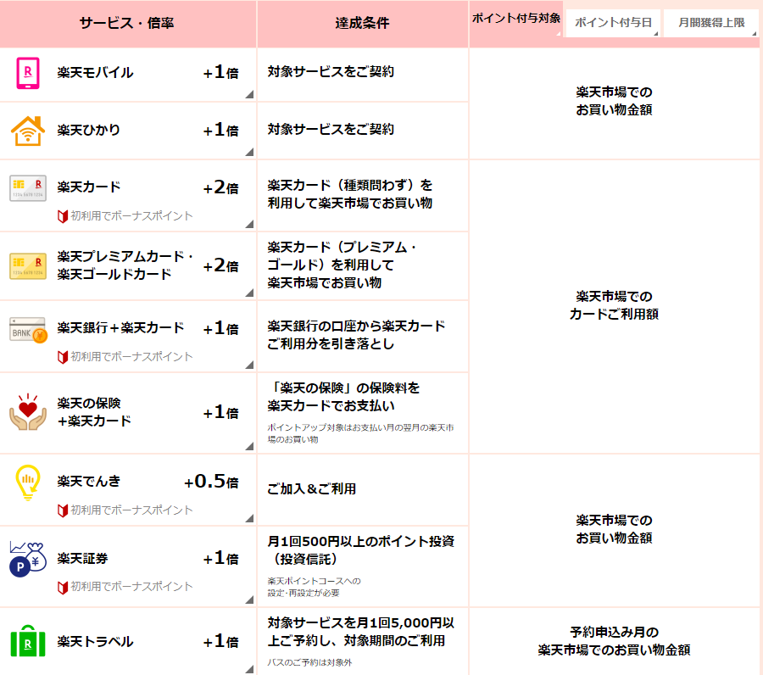Click 予約申込み月の楽天市場でのお買い物金額 cell
This screenshot has width=763, height=675.
point(614,641)
